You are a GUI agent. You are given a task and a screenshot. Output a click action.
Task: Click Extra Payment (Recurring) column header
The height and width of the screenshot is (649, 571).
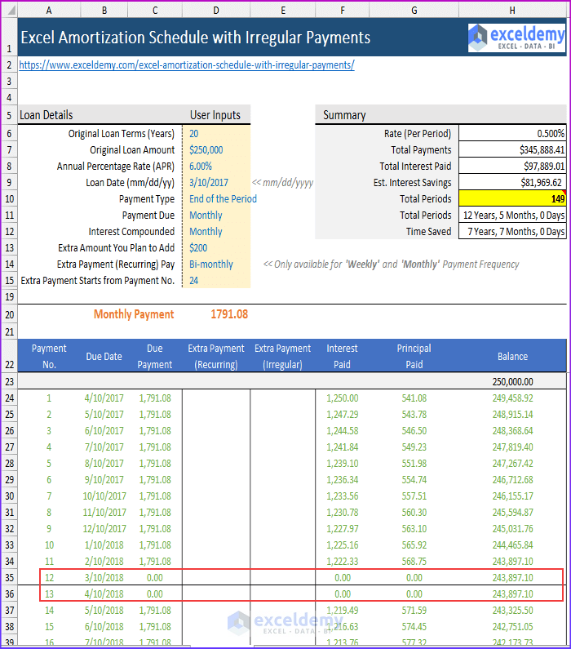pos(216,357)
